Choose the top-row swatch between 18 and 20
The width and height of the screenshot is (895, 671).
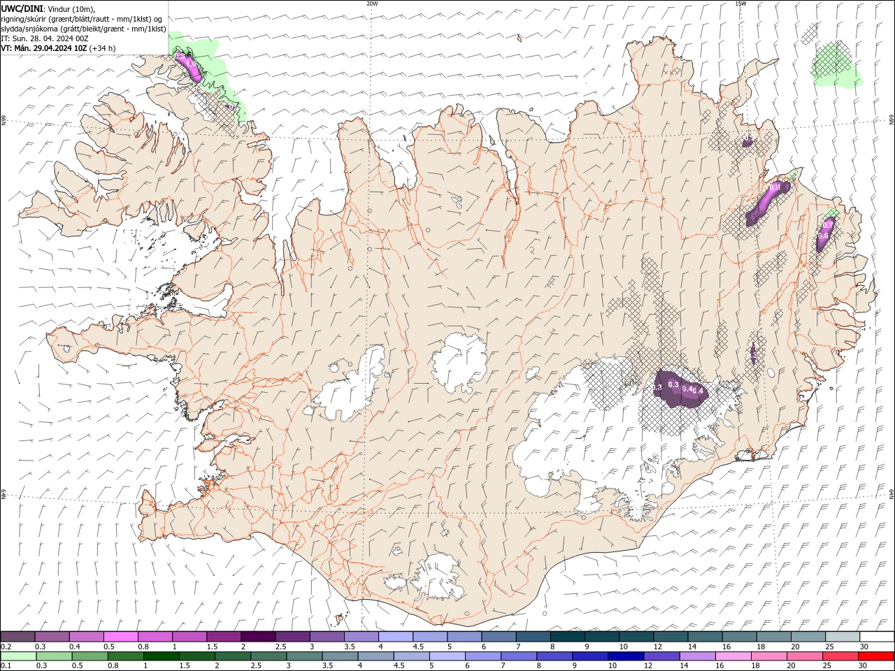(x=773, y=637)
